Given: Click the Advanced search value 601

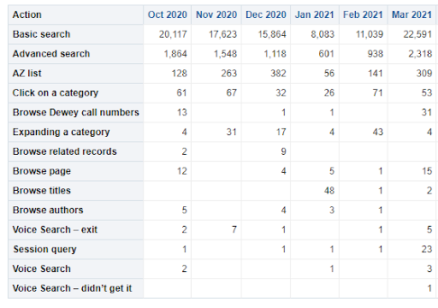Looking at the screenshot, I should (326, 54).
